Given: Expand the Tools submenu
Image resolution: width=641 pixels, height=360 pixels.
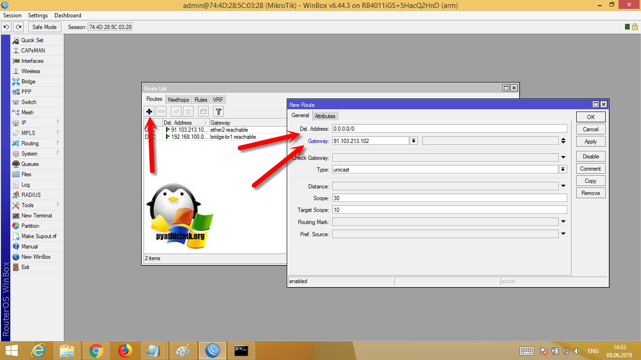Looking at the screenshot, I should 37,205.
